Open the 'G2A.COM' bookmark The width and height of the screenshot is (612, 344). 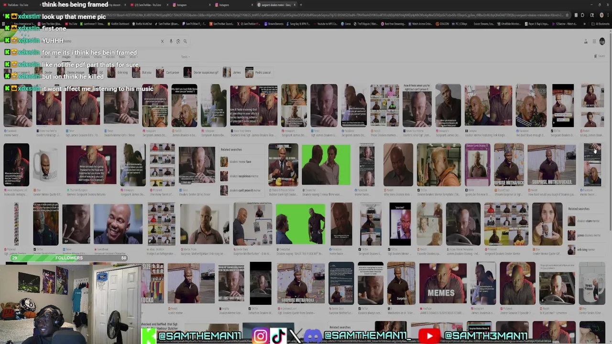pyautogui.click(x=442, y=24)
